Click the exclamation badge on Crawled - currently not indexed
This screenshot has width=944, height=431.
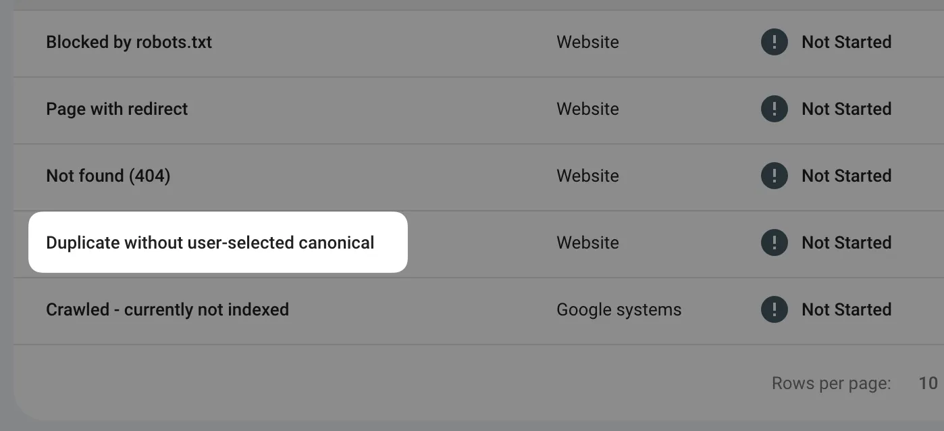coord(774,309)
